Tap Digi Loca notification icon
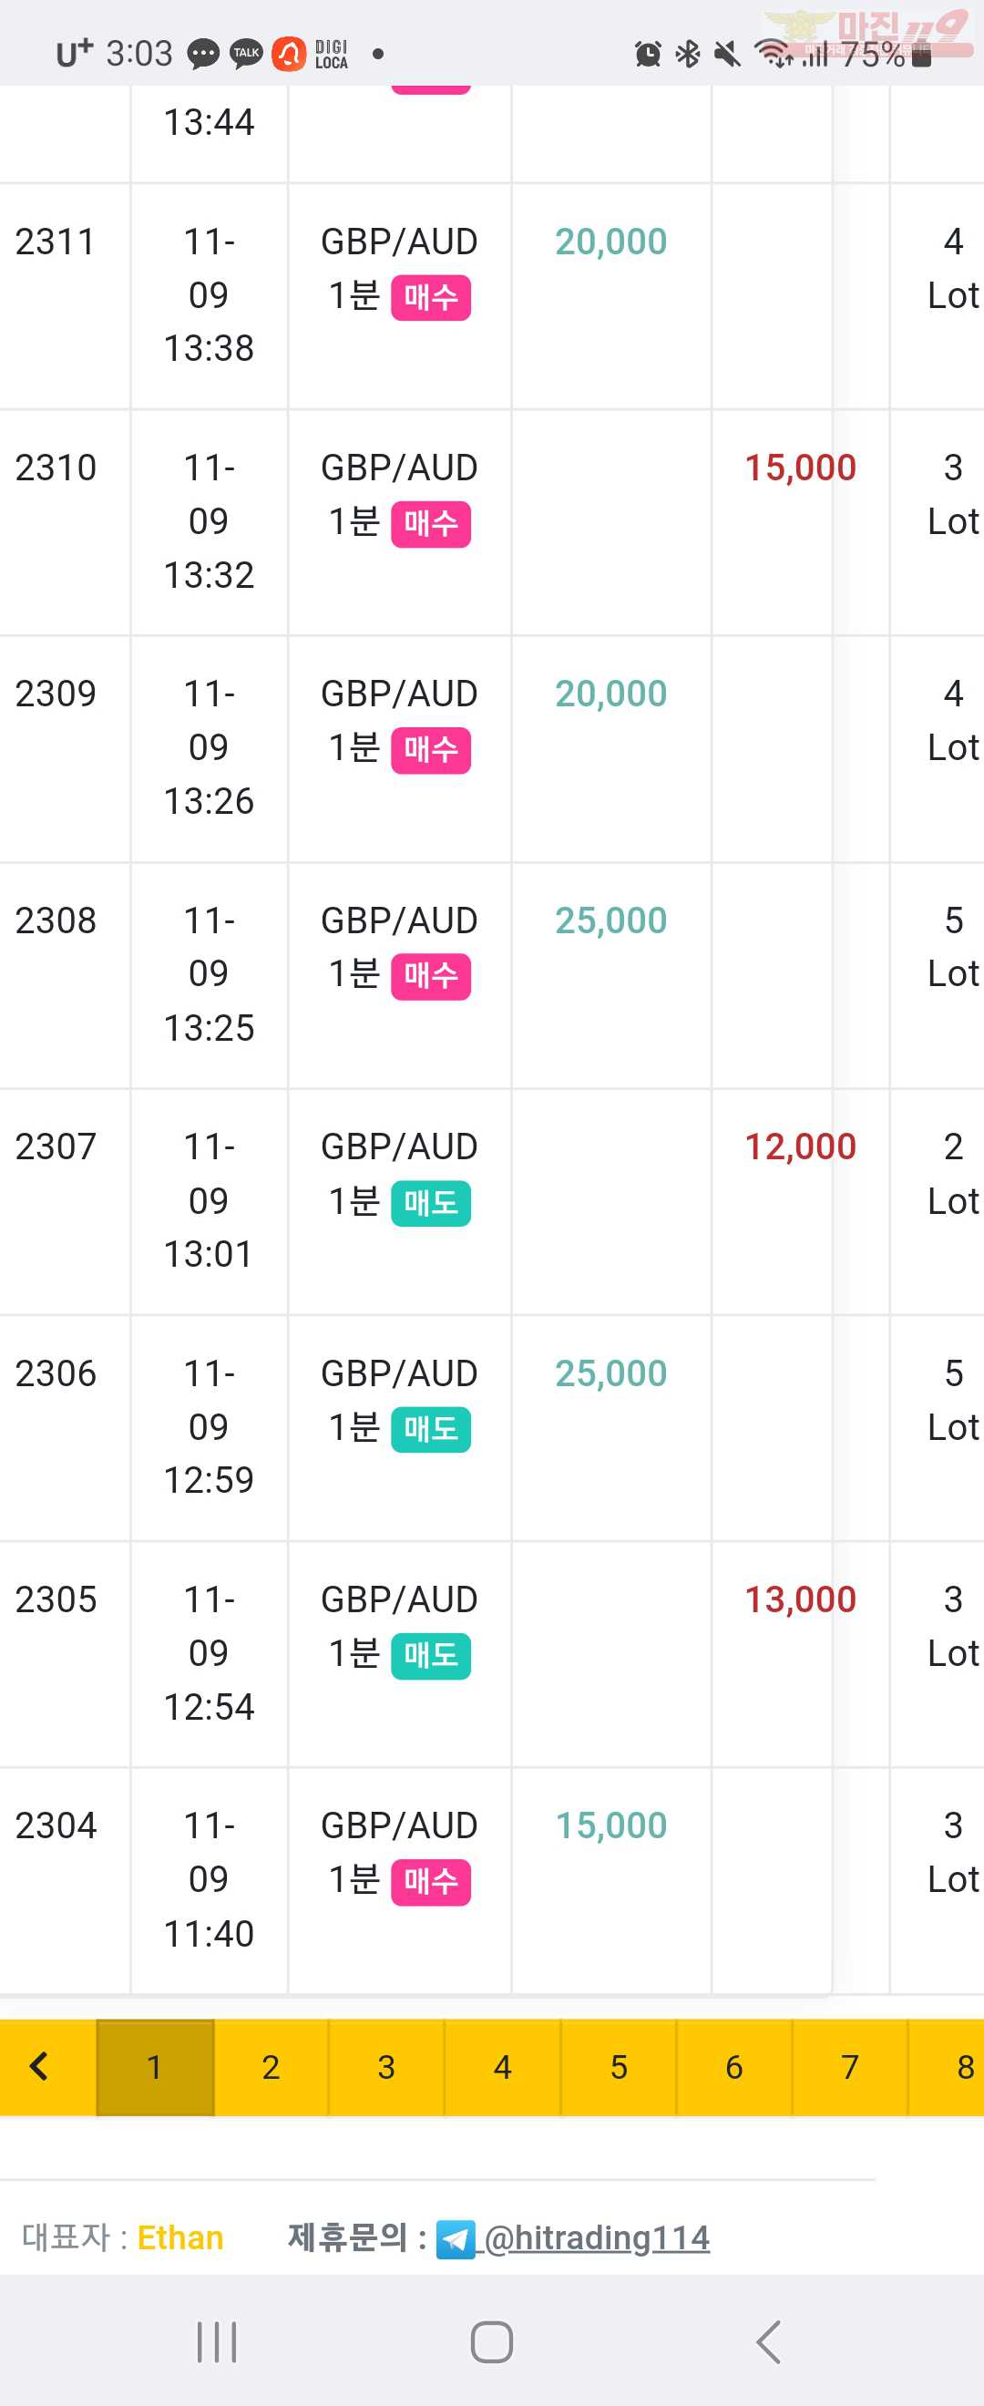This screenshot has width=984, height=2406. click(331, 53)
